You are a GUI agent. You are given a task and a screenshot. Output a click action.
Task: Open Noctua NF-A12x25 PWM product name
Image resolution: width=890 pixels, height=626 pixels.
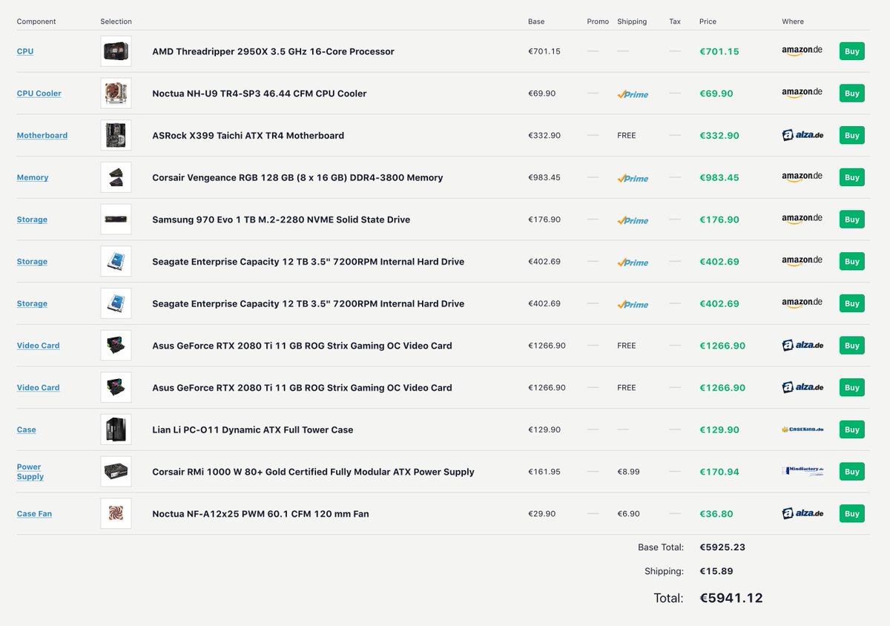pyautogui.click(x=260, y=513)
